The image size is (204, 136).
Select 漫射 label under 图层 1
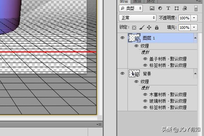coord(145,52)
